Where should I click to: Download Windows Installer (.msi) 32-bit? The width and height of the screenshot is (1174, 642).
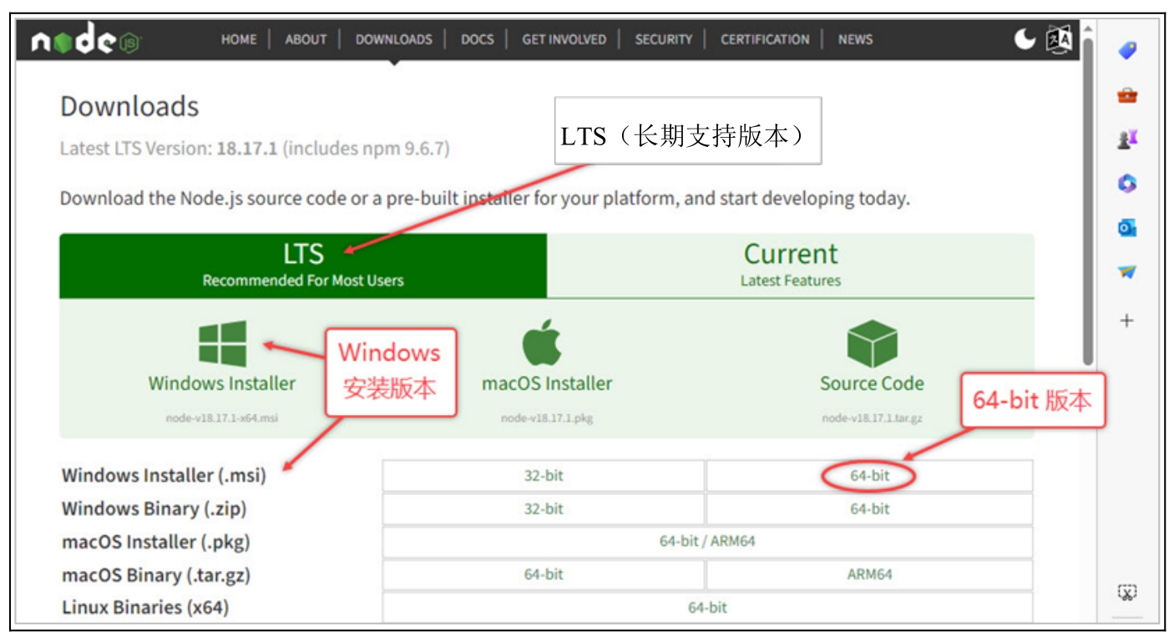point(544,476)
